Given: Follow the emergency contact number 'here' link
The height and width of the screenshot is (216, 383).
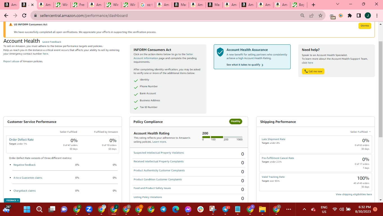Looking at the screenshot, I should [45, 54].
